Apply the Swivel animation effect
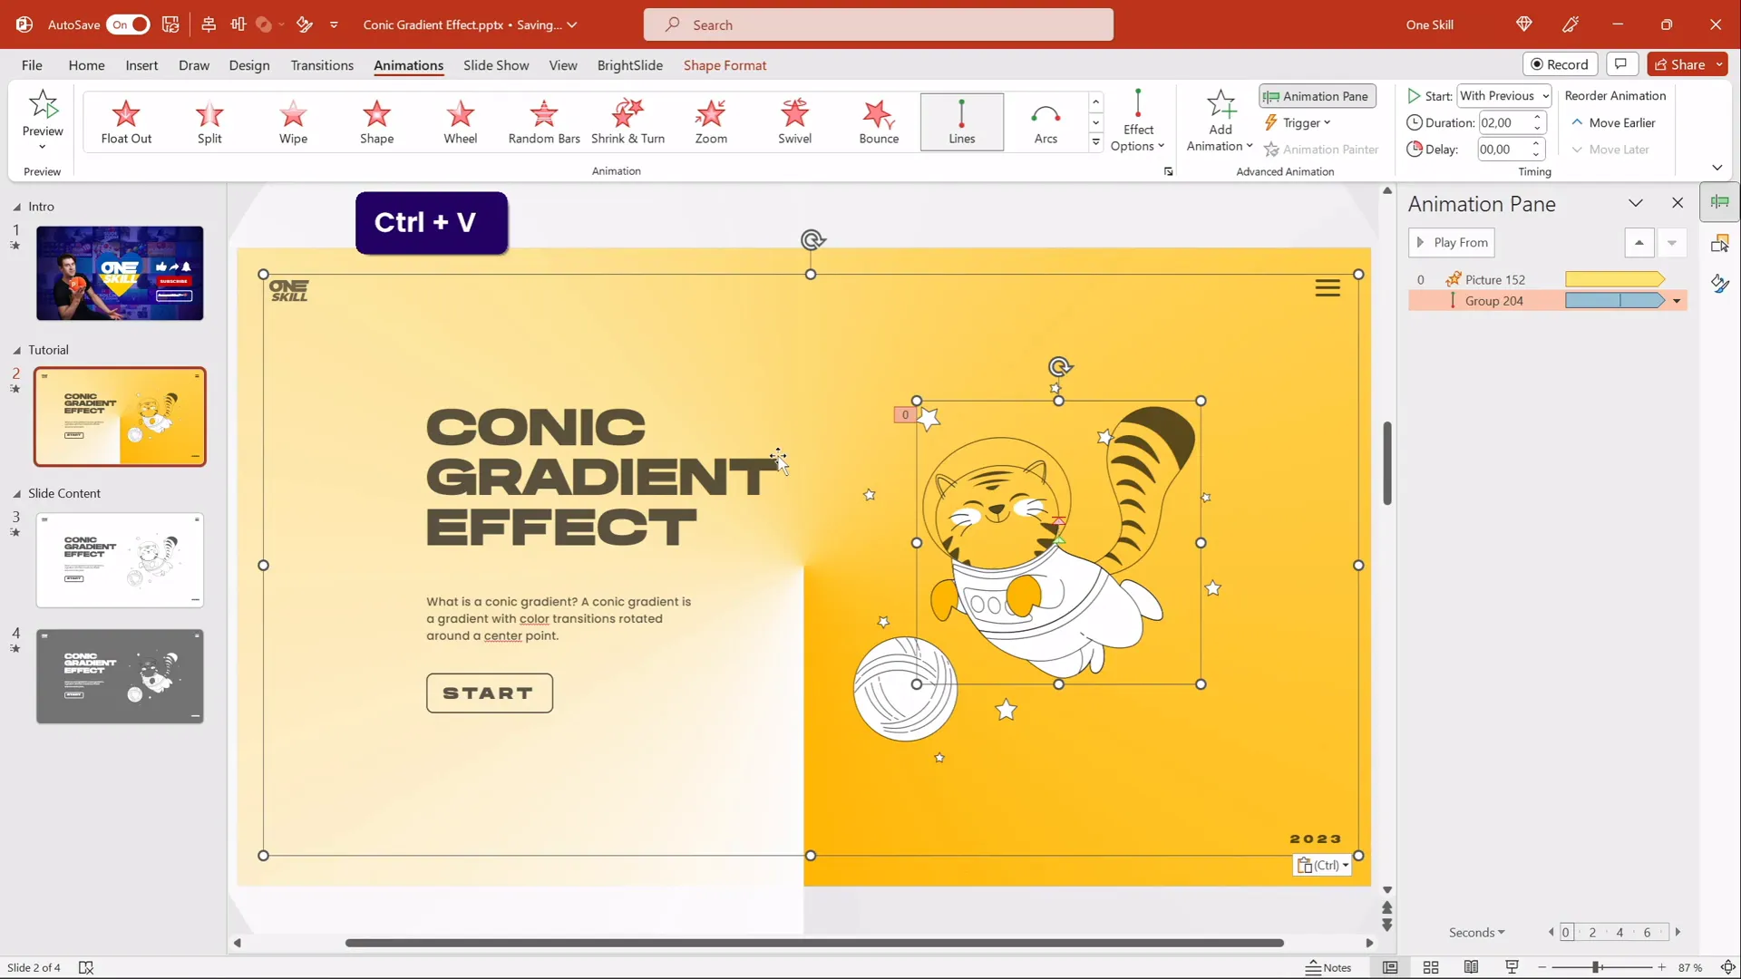This screenshot has width=1741, height=979. pos(794,121)
